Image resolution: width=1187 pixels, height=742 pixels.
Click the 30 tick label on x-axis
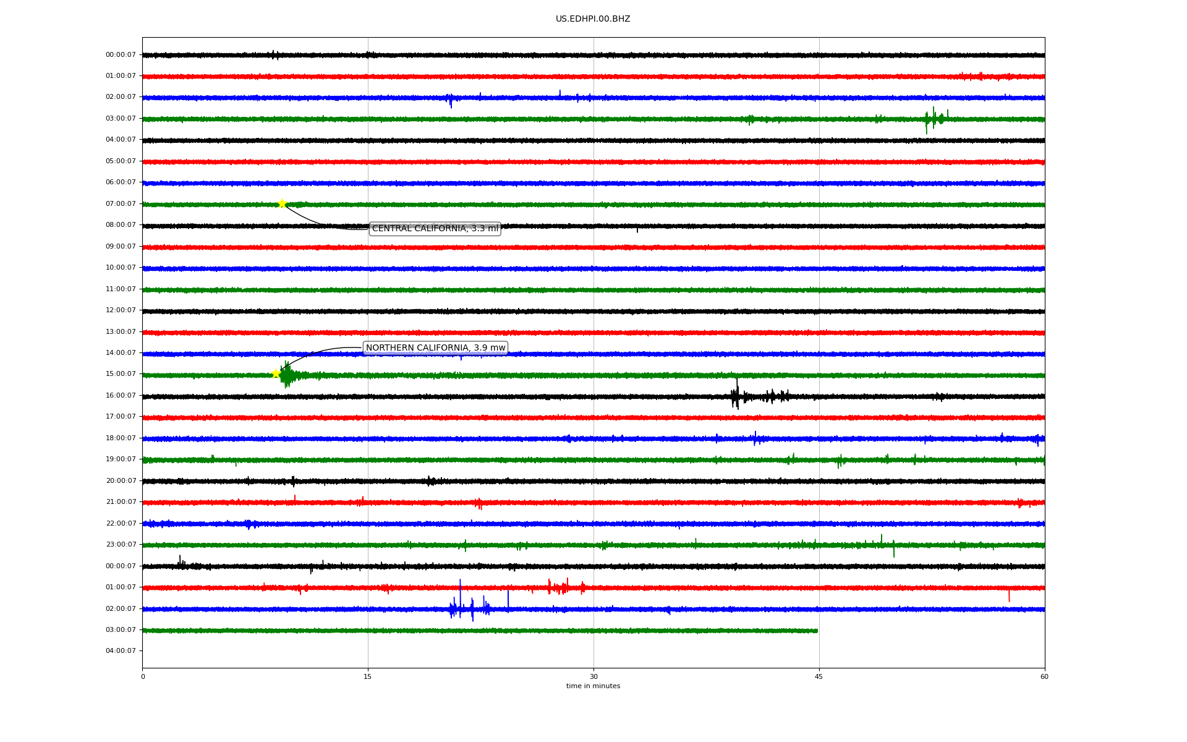(x=593, y=676)
